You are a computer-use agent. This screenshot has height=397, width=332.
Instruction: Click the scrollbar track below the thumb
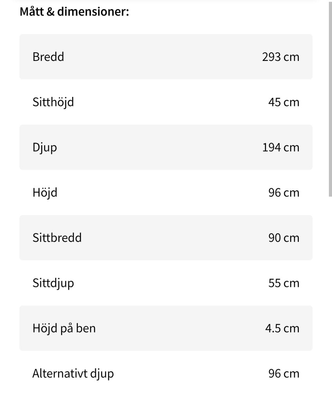pyautogui.click(x=330, y=294)
